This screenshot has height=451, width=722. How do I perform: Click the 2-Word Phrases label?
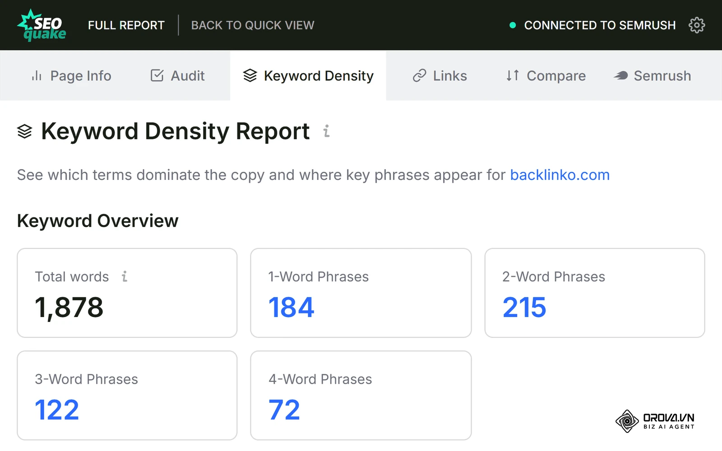point(554,276)
